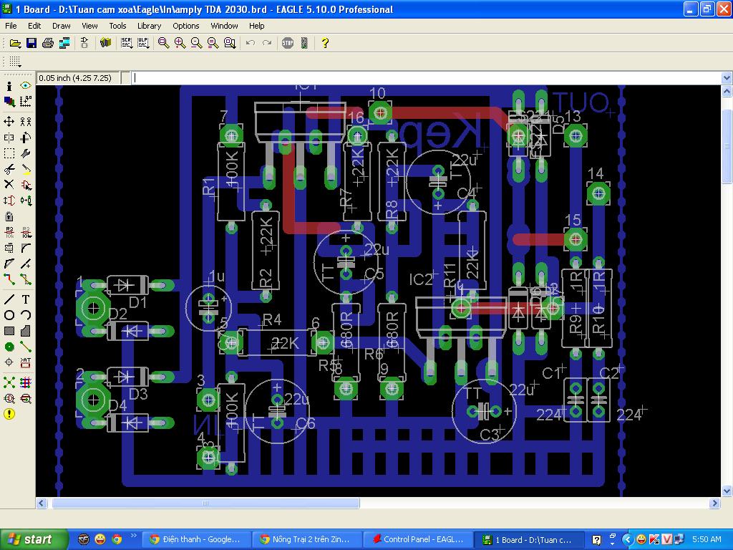
Task: Click the horizontal scrollbar thumb
Action: (x=205, y=503)
